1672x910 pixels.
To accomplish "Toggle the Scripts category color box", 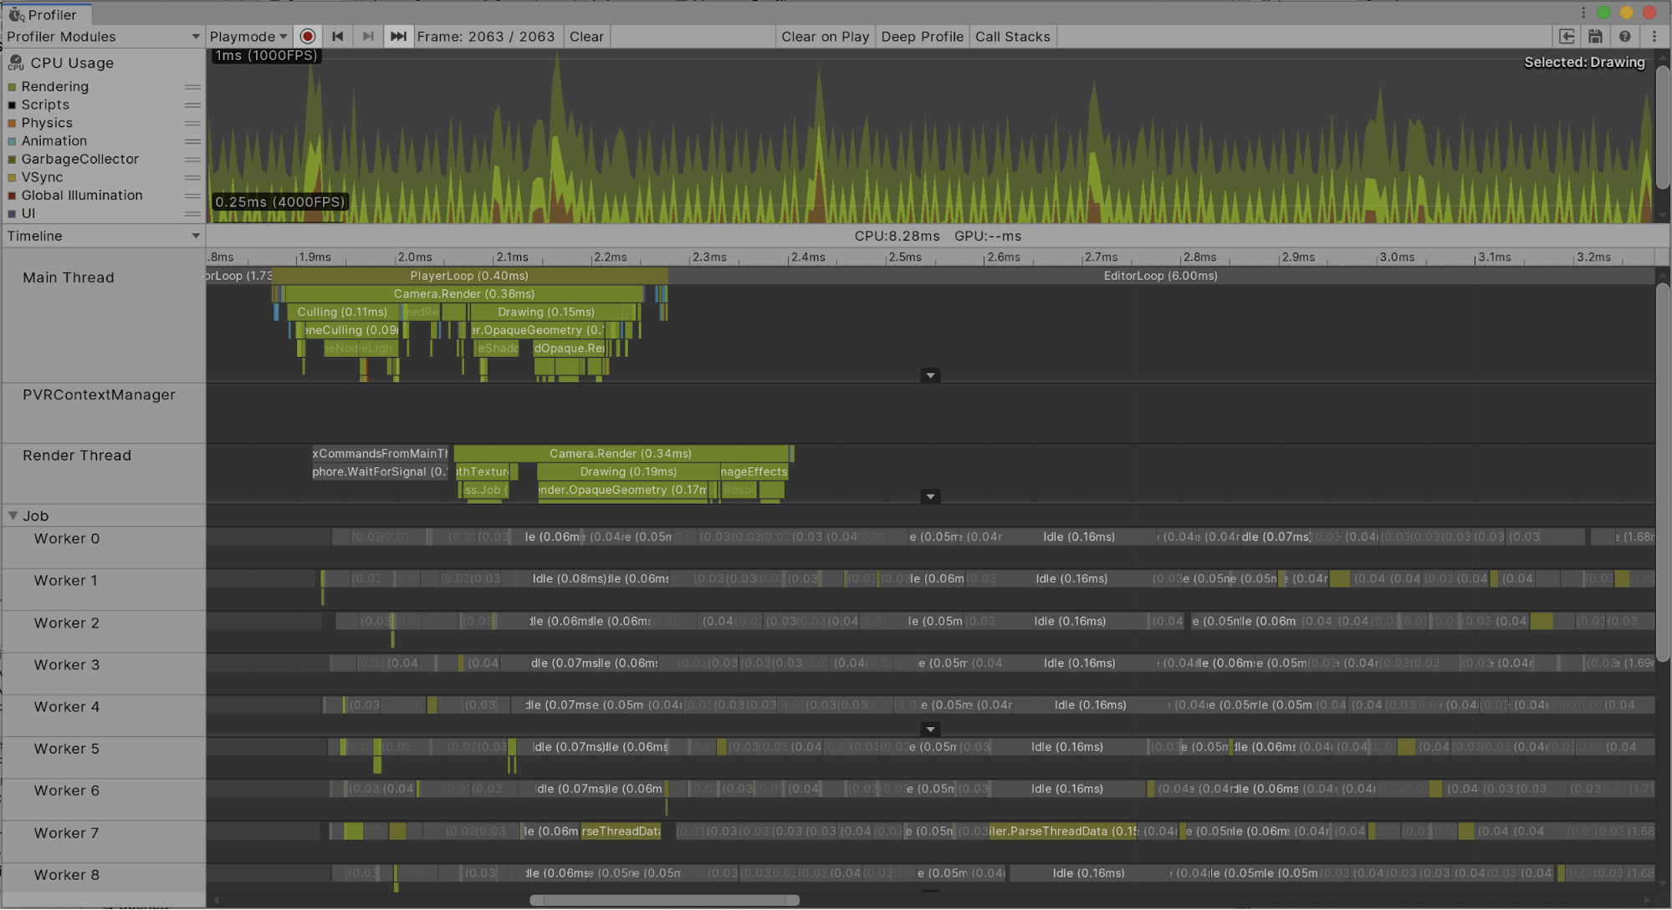I will pos(13,105).
